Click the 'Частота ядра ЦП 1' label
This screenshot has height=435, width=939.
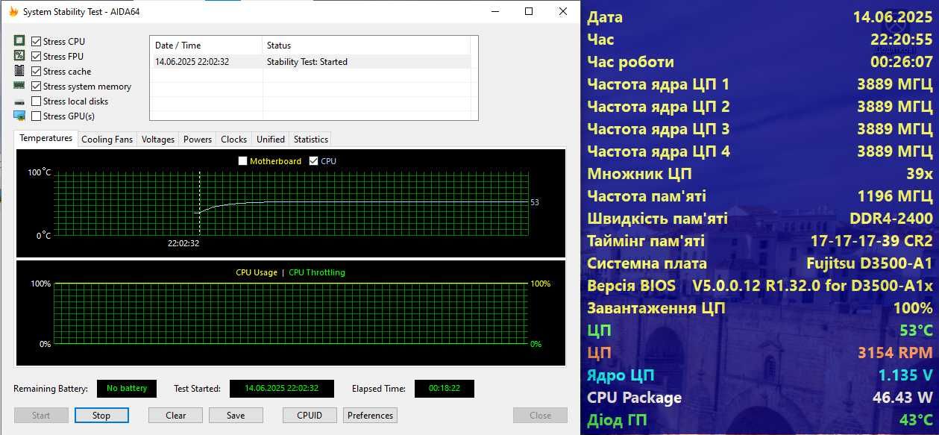[659, 84]
